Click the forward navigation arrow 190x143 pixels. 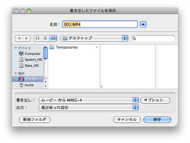click(x=27, y=38)
